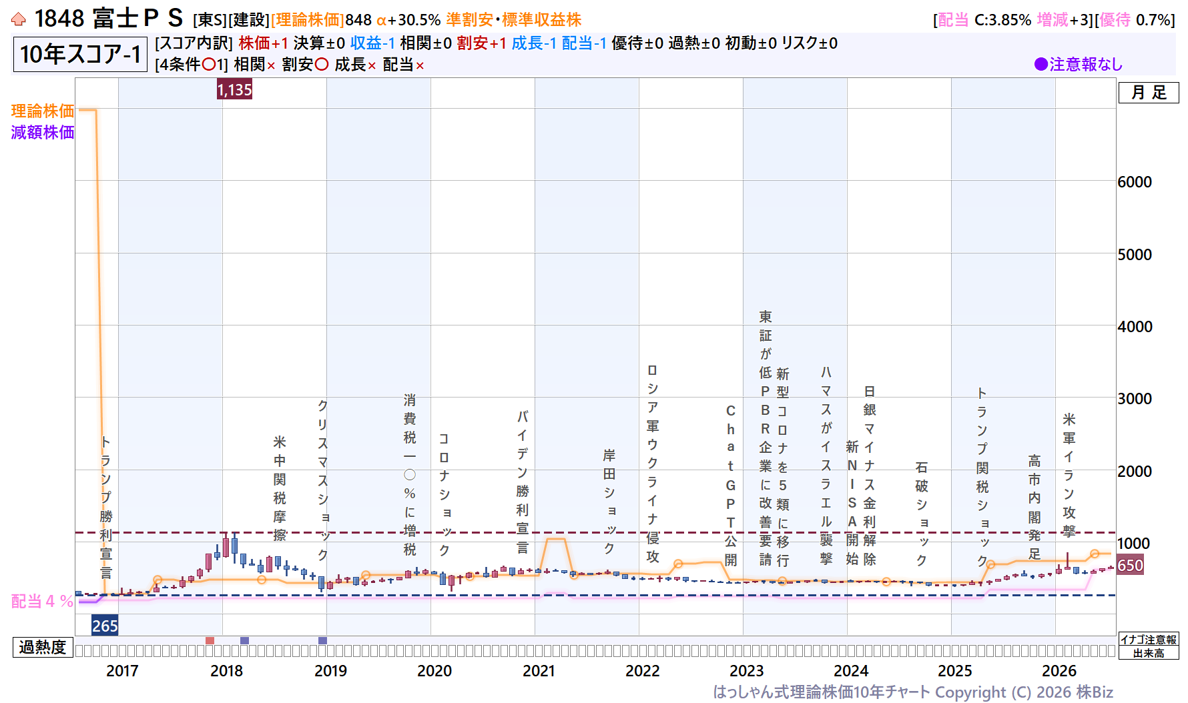Click the red overheat marker near 2018
This screenshot has height=703, width=1188.
click(x=210, y=640)
